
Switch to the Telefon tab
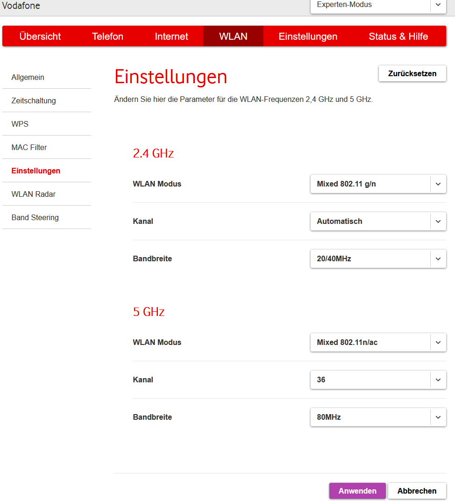pyautogui.click(x=107, y=36)
